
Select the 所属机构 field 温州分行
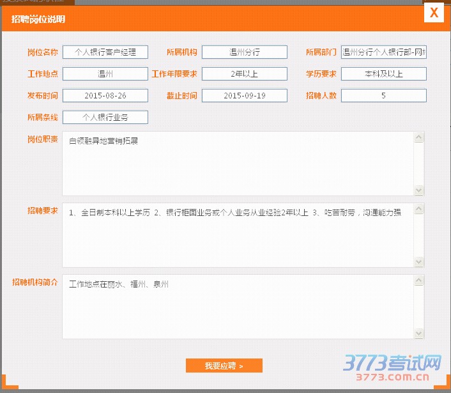(x=245, y=52)
